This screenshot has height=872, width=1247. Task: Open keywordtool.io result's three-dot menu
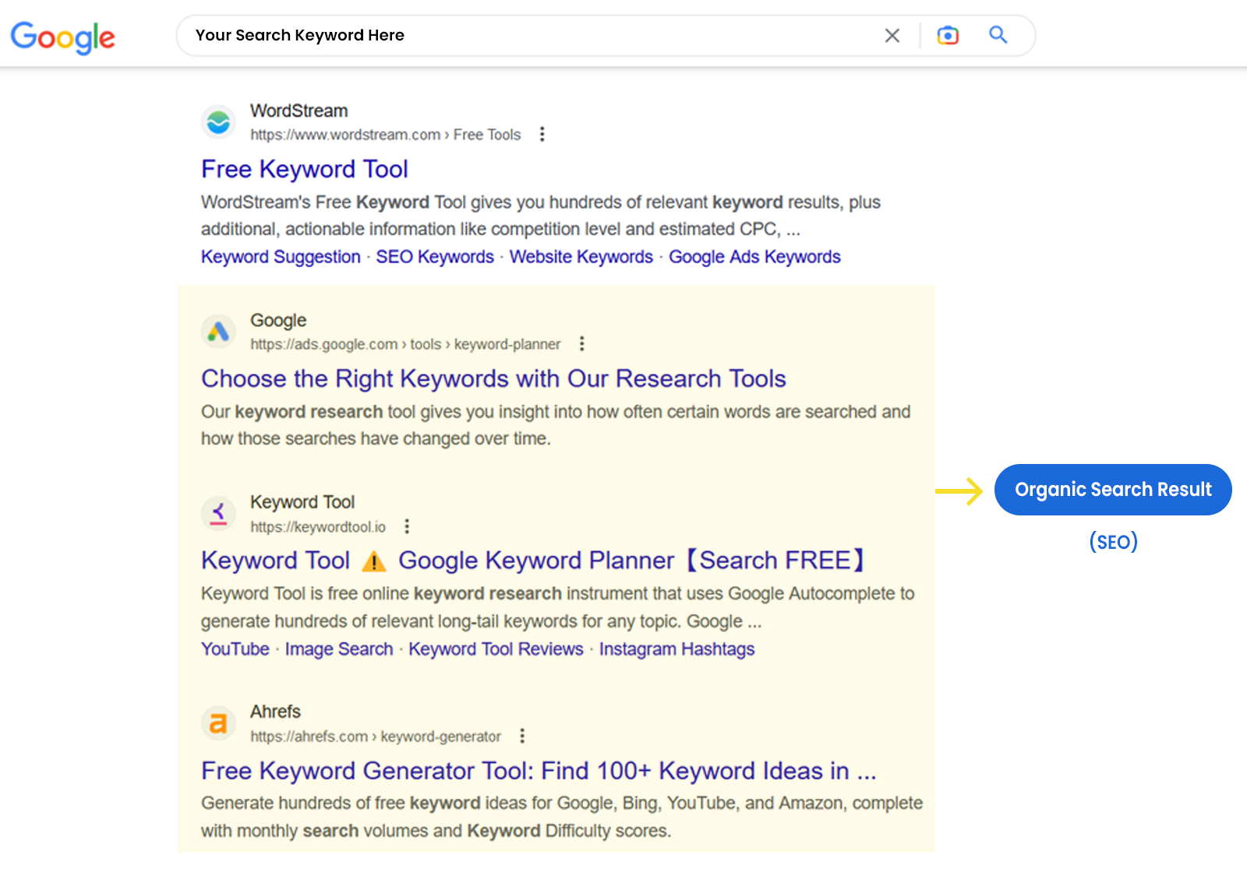coord(407,527)
